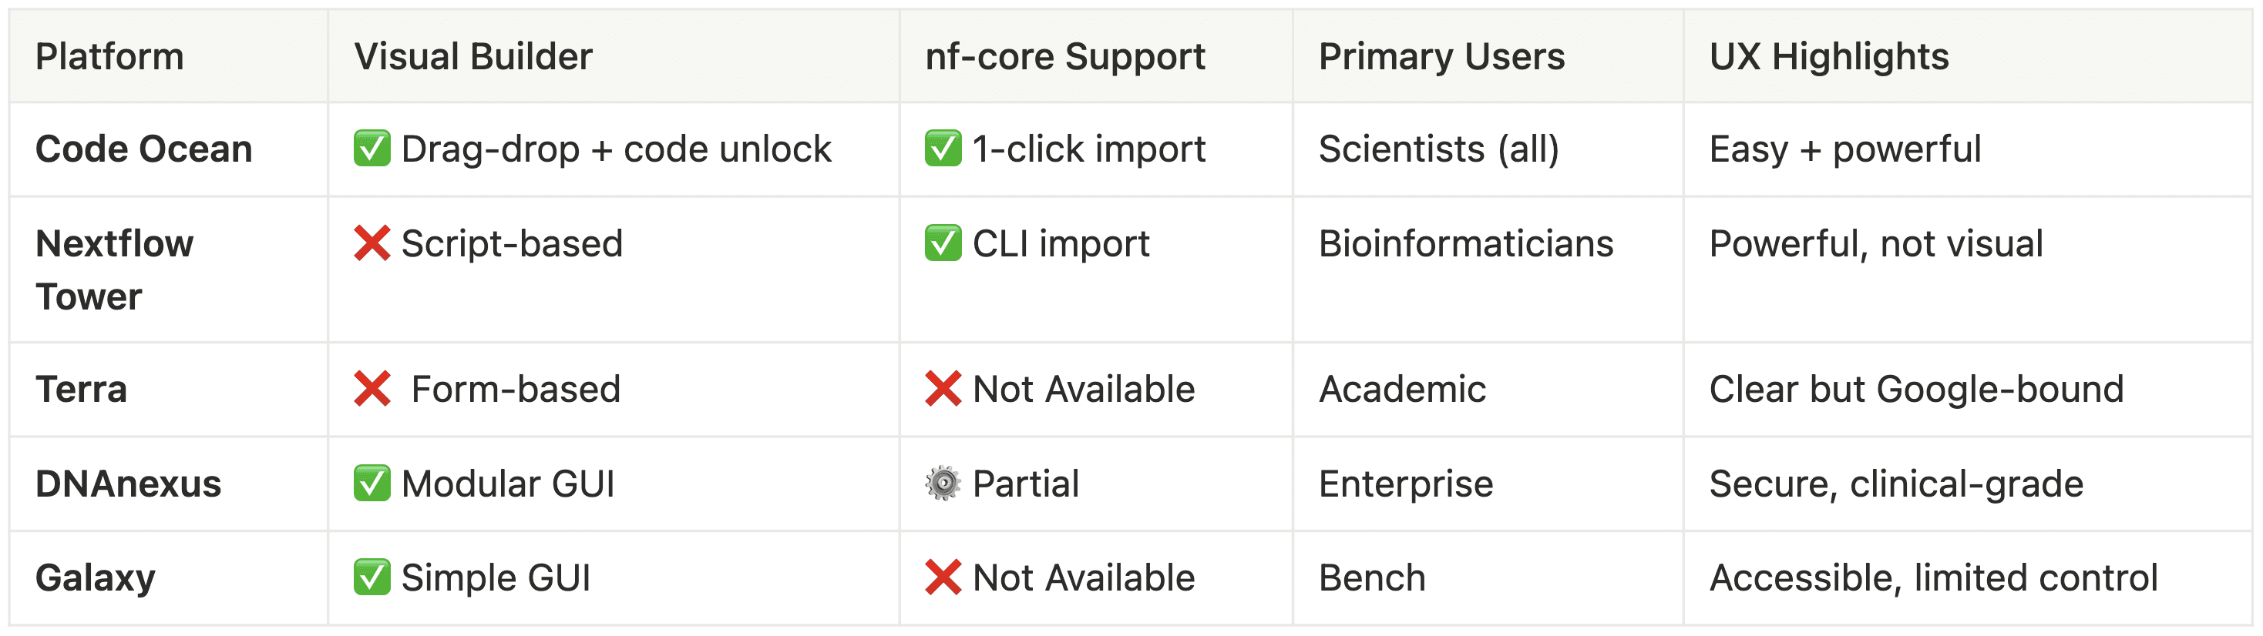Click the Bioinformaticians cell
The image size is (2263, 636).
1465,244
